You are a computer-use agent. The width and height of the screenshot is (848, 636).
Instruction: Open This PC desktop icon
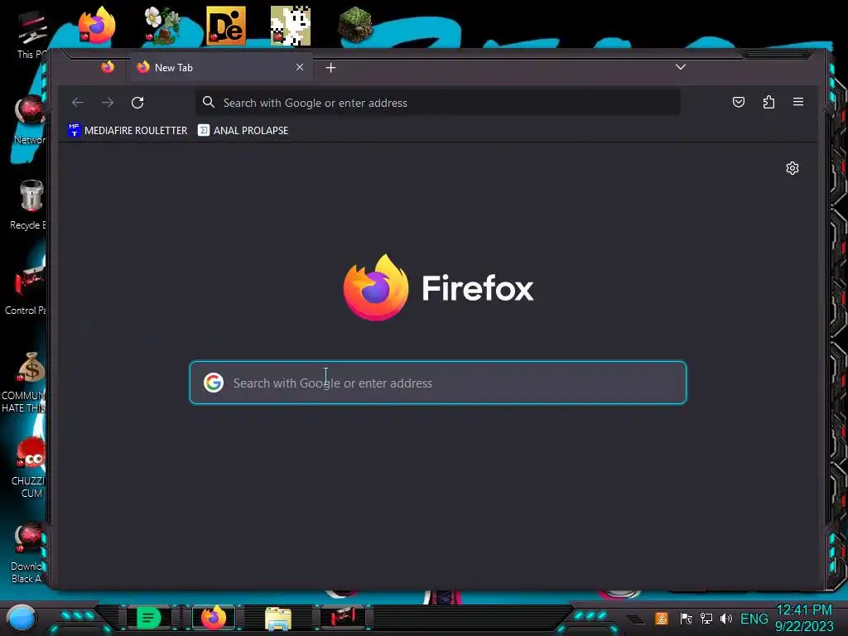[x=31, y=33]
